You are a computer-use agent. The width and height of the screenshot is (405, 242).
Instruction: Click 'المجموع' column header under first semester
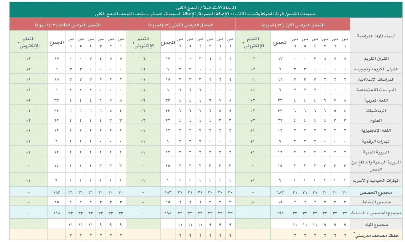tap(280, 43)
